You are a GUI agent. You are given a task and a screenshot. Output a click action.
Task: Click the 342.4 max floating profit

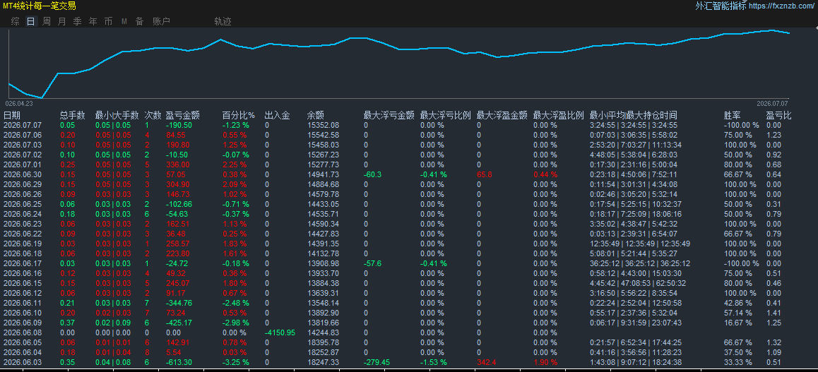[486, 362]
